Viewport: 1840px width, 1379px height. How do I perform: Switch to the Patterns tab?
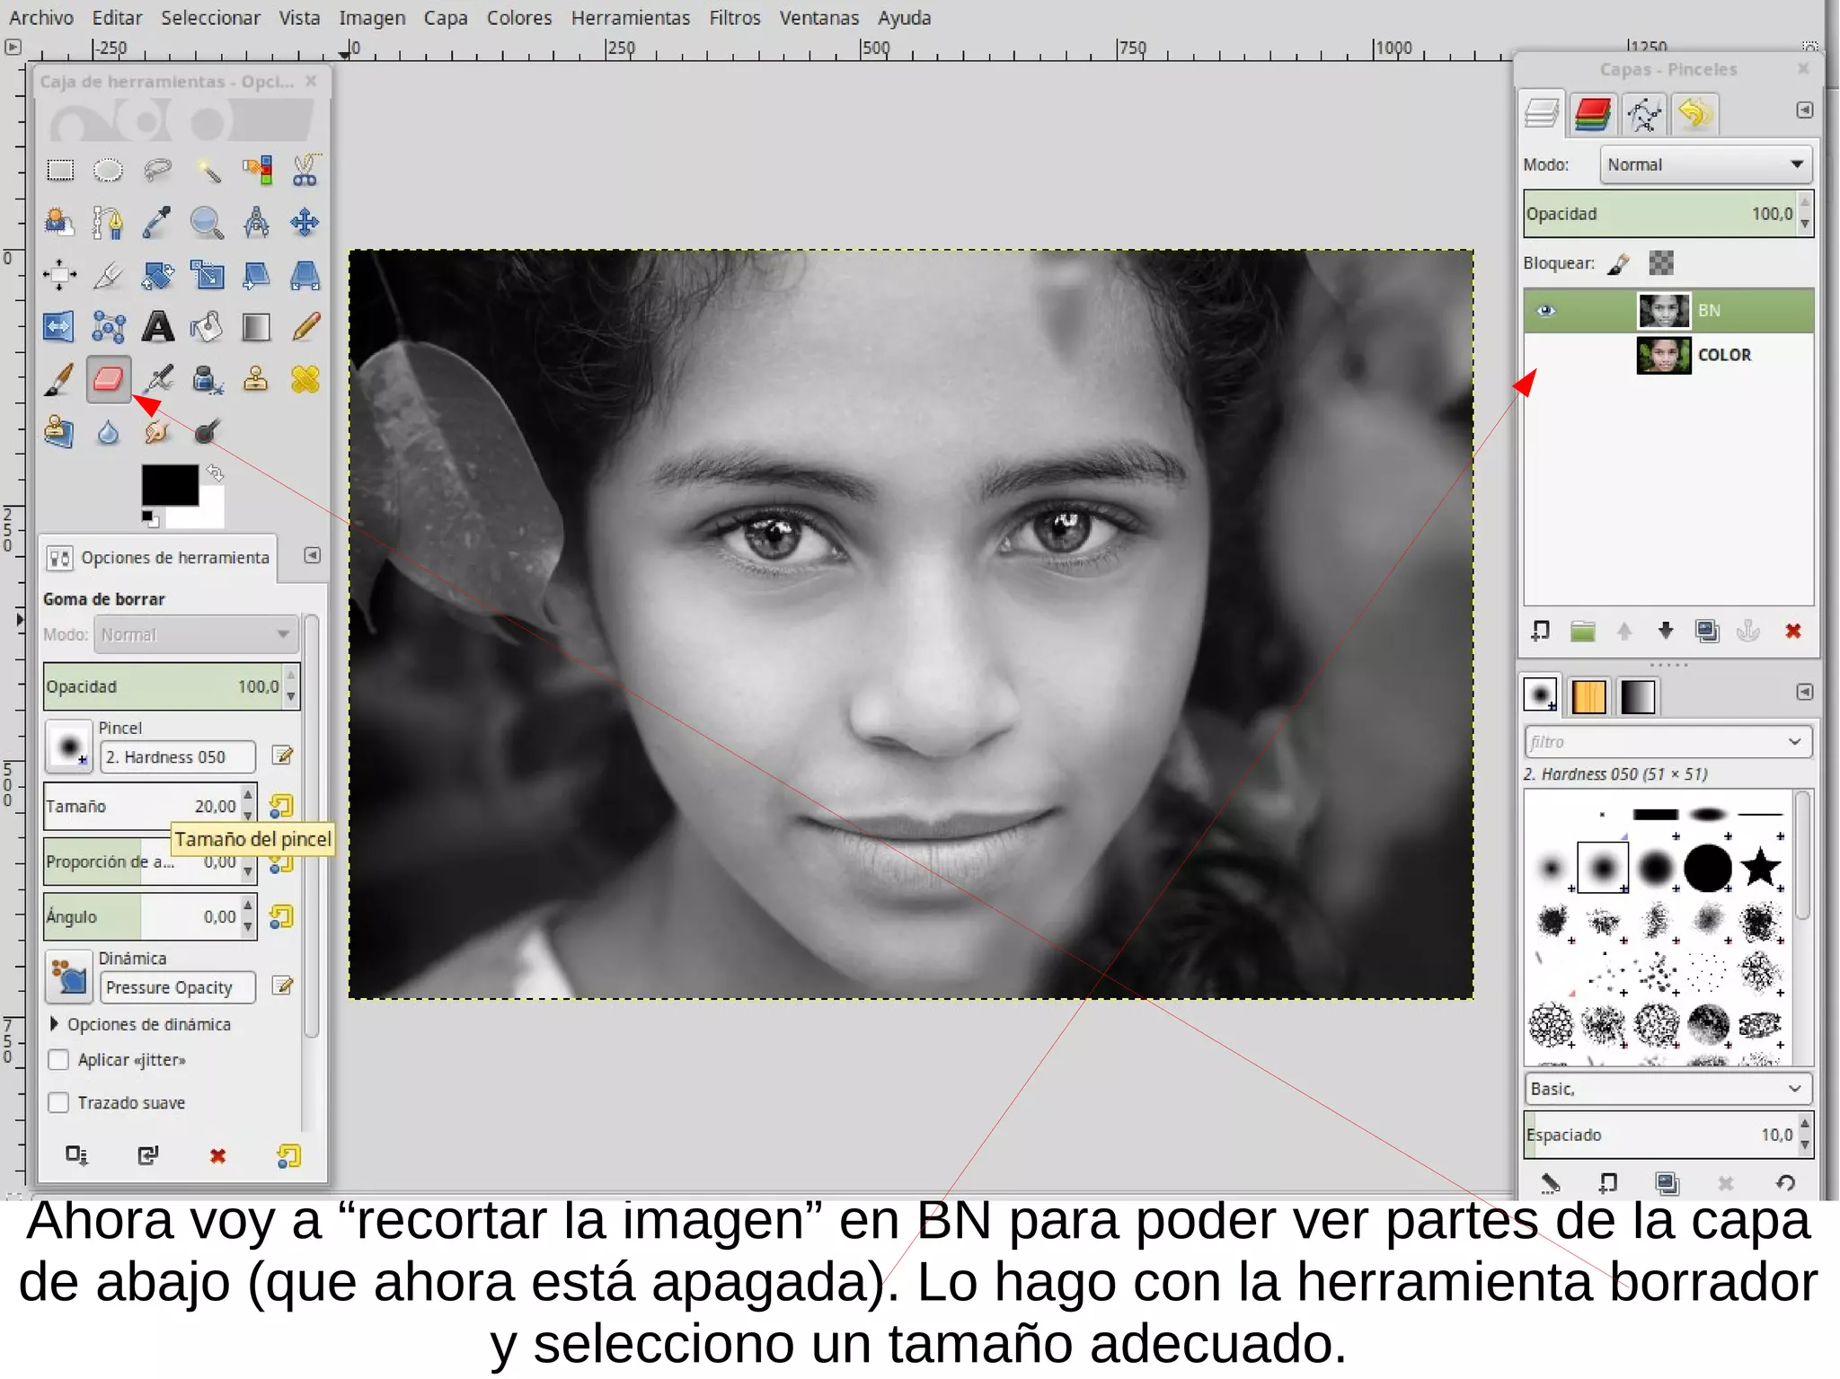pos(1588,696)
